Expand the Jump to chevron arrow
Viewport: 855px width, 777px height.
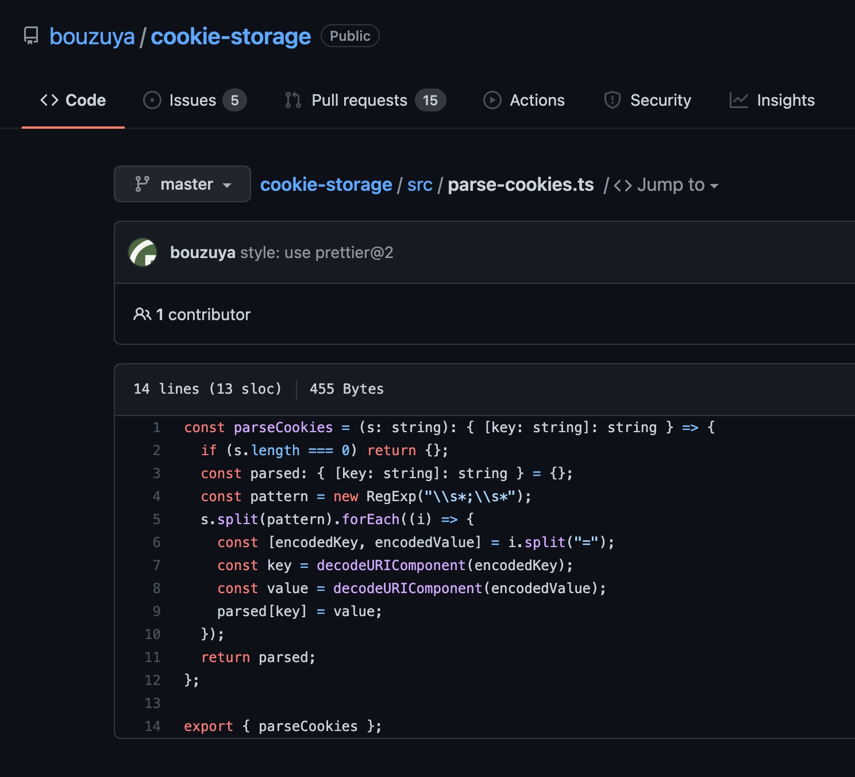[x=714, y=186]
